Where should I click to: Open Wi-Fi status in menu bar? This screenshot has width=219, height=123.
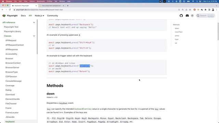(193, 1)
